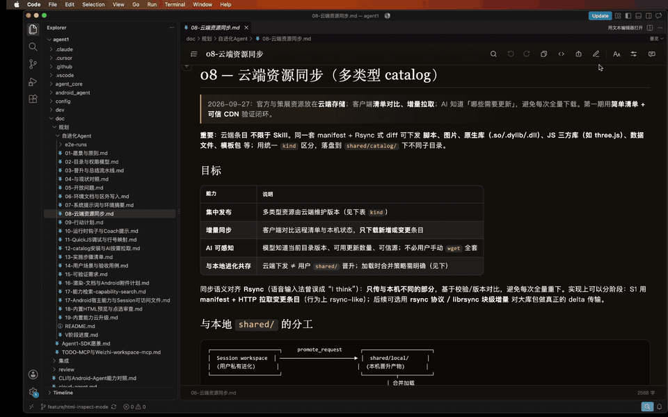This screenshot has width=668, height=417.
Task: Click the share/export icon in the document toolbar
Action: (x=578, y=54)
